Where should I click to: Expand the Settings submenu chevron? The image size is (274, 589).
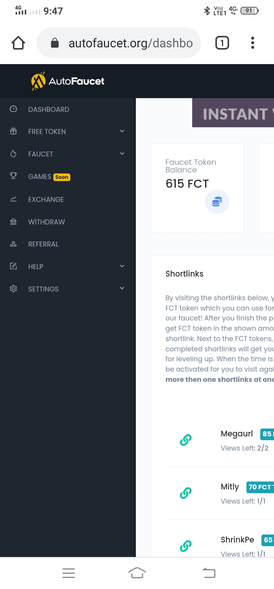[x=122, y=288]
